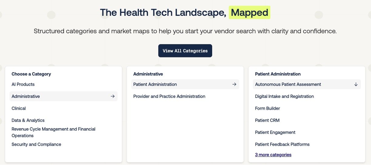Viewport: 371px width, 165px height.
Task: Expand Autonomous Patient Assessment row
Action: 288,84
